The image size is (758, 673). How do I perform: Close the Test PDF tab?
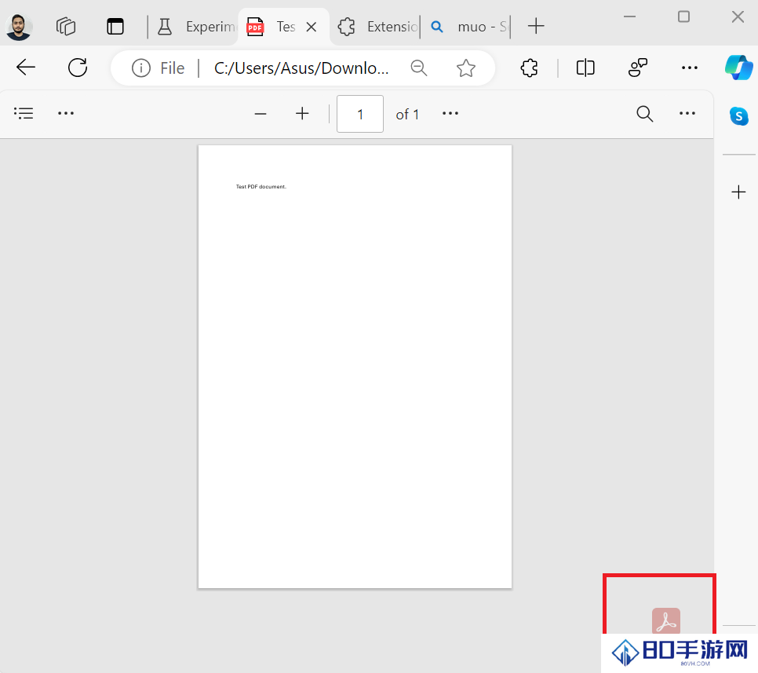click(x=312, y=27)
